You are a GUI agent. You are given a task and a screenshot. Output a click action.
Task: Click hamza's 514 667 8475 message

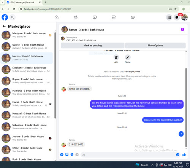[x=76, y=144]
